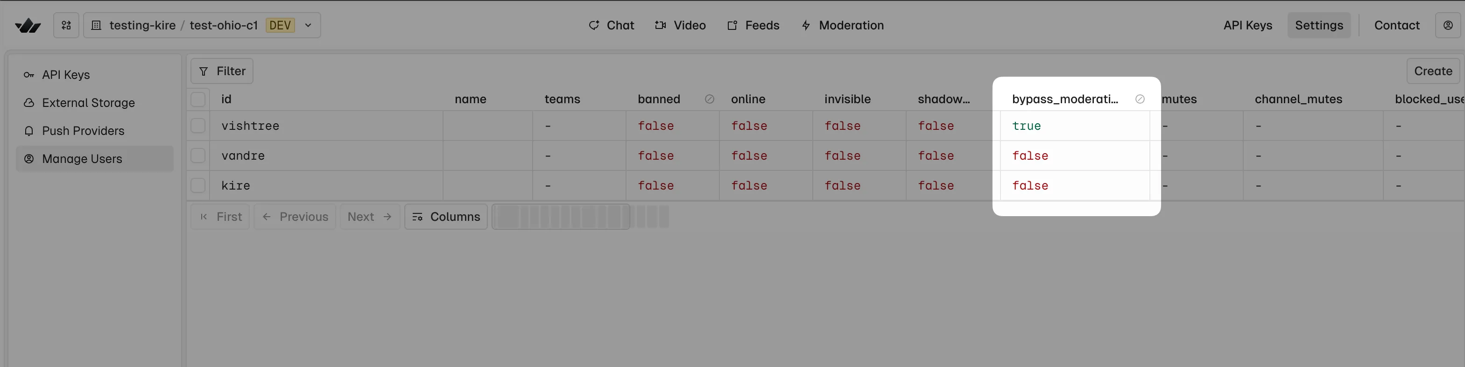Expand the test-ohio-c1 app dropdown
1465x367 pixels.
308,25
